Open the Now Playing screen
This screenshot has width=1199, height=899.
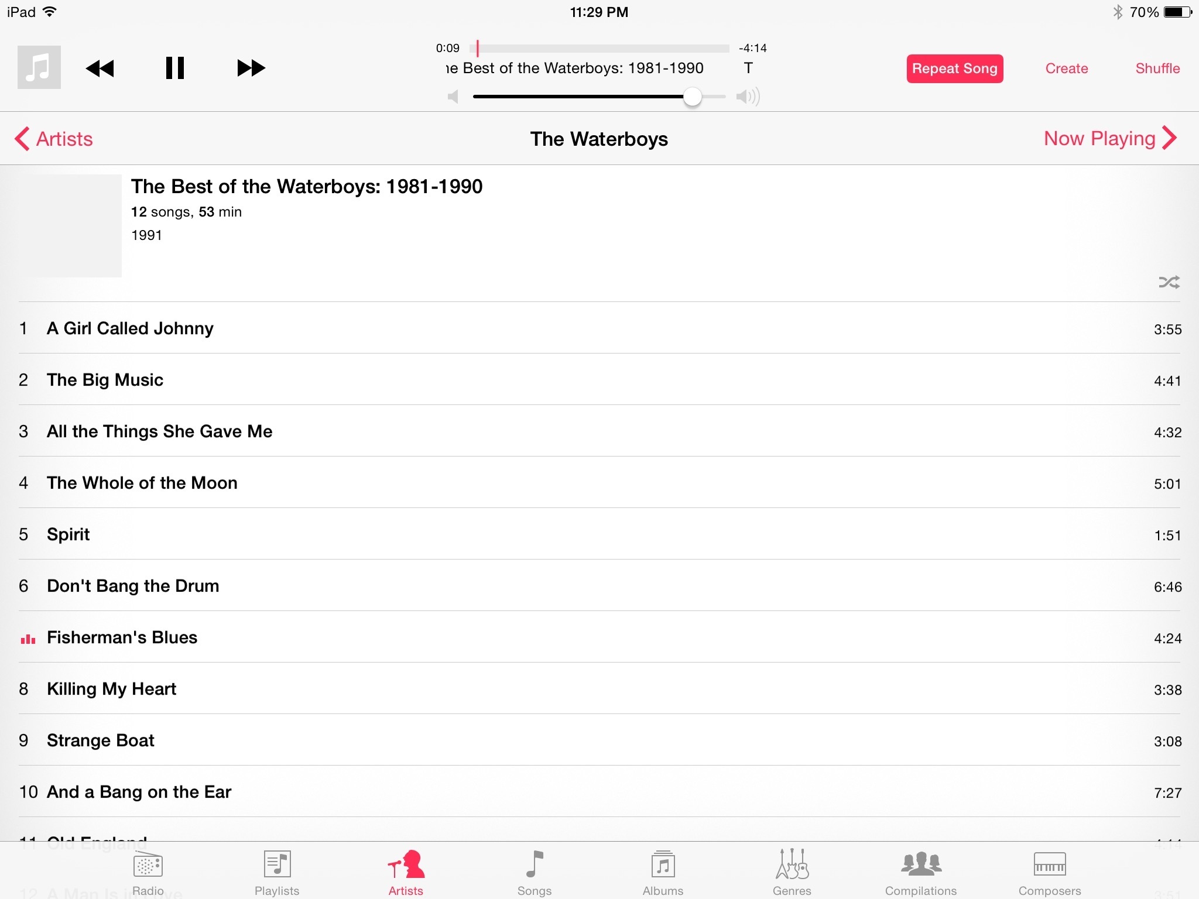coord(1110,139)
